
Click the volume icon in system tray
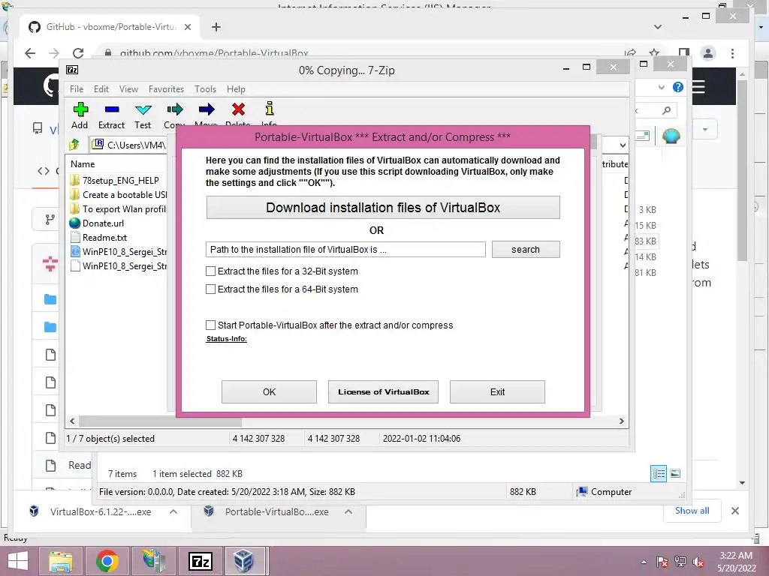pos(698,562)
